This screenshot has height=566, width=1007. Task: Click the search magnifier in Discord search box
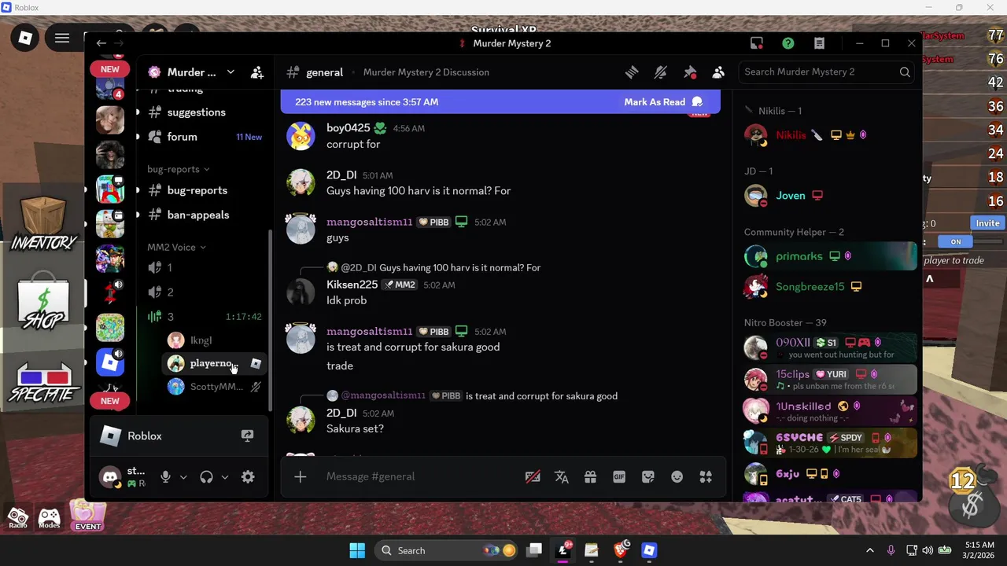click(x=905, y=72)
